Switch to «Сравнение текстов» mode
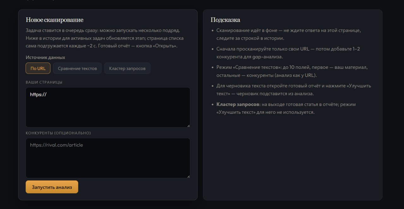The height and width of the screenshot is (209, 404). point(77,68)
